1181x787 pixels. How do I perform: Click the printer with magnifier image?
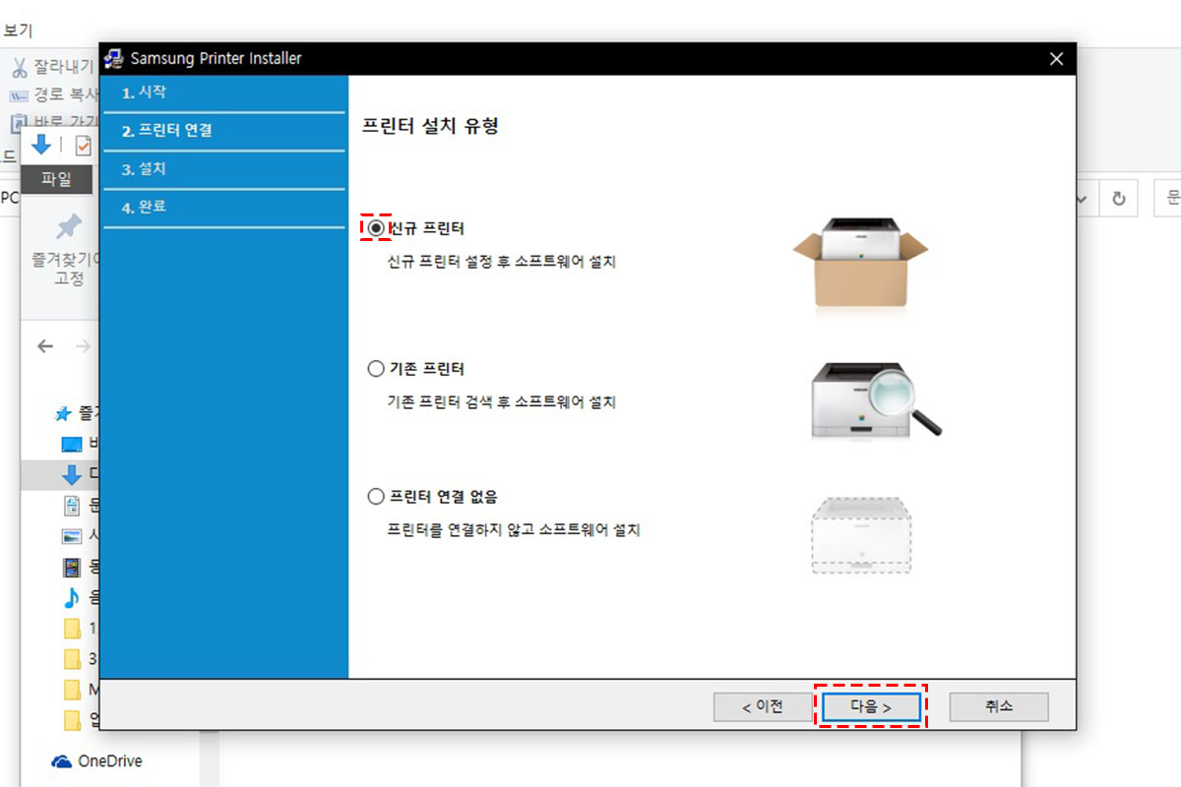click(875, 398)
